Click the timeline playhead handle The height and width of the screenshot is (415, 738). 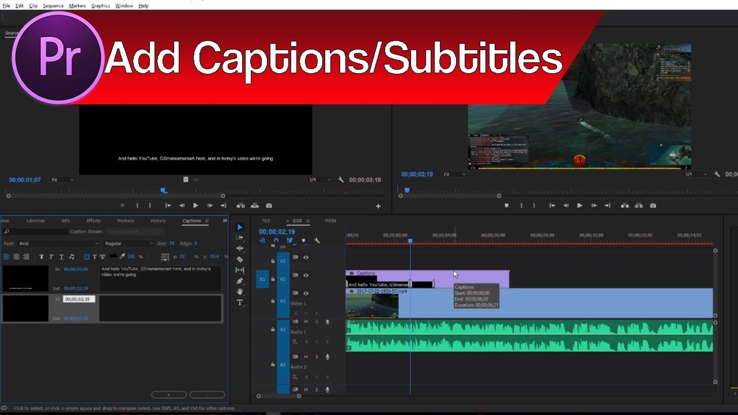[411, 240]
